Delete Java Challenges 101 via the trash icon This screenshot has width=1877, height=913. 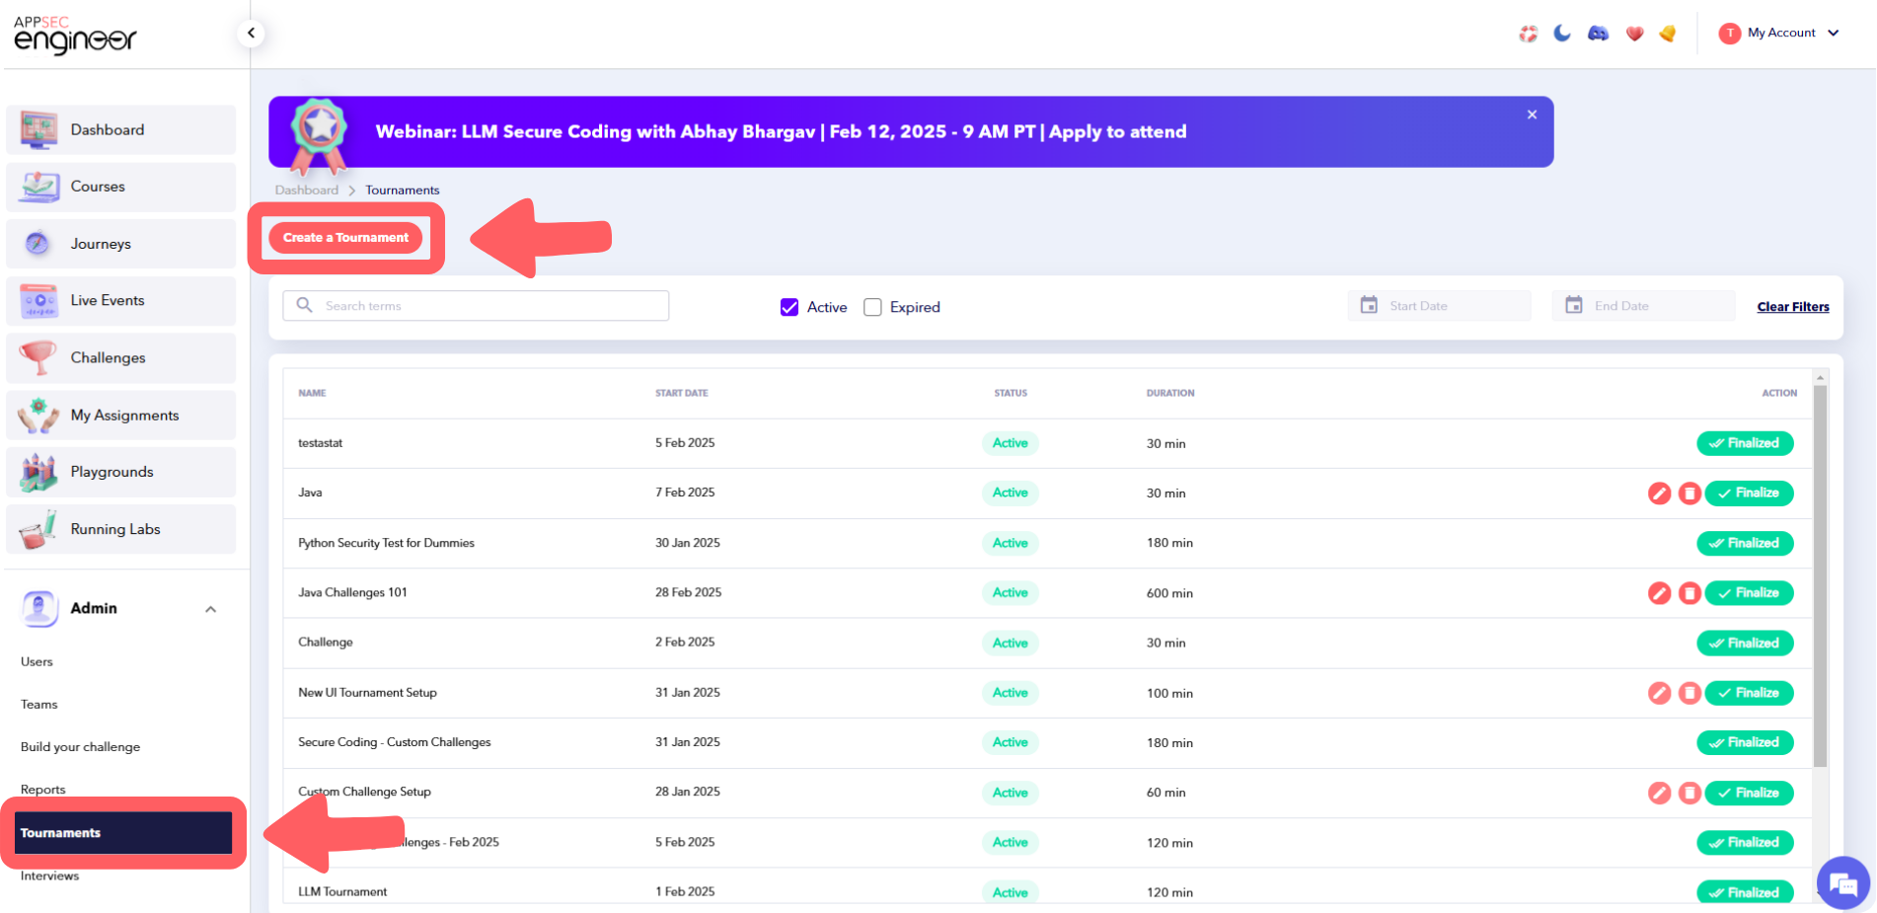point(1689,593)
